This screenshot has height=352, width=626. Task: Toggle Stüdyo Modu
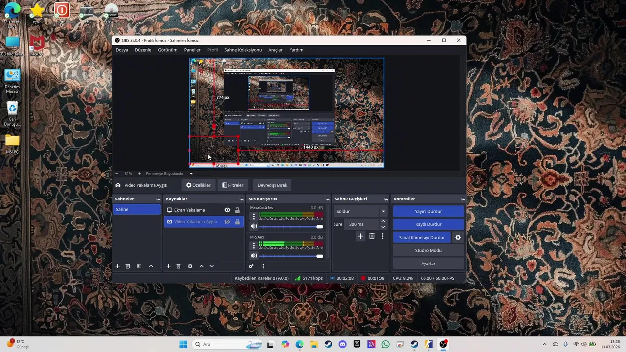(x=428, y=250)
